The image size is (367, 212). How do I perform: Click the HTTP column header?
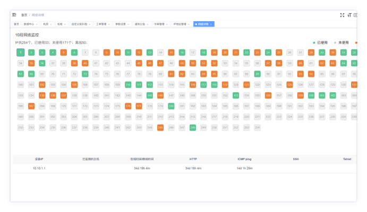click(x=193, y=158)
